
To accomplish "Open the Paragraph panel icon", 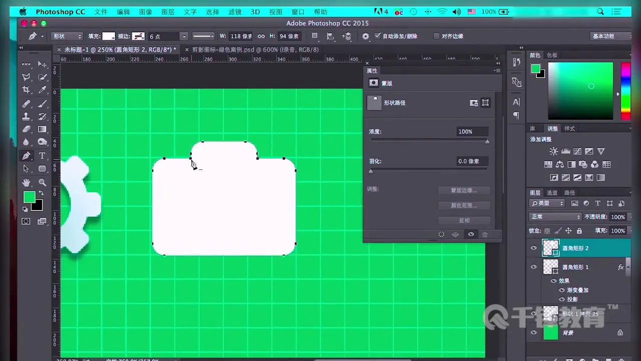I will 516,115.
